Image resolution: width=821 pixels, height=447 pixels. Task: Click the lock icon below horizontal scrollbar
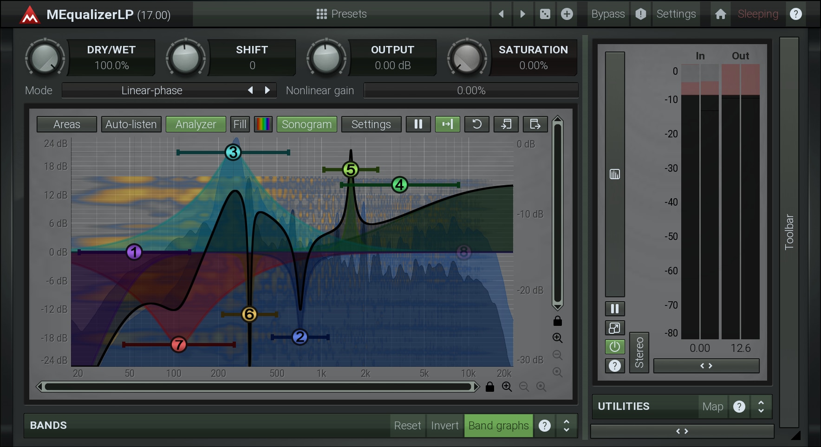point(489,387)
